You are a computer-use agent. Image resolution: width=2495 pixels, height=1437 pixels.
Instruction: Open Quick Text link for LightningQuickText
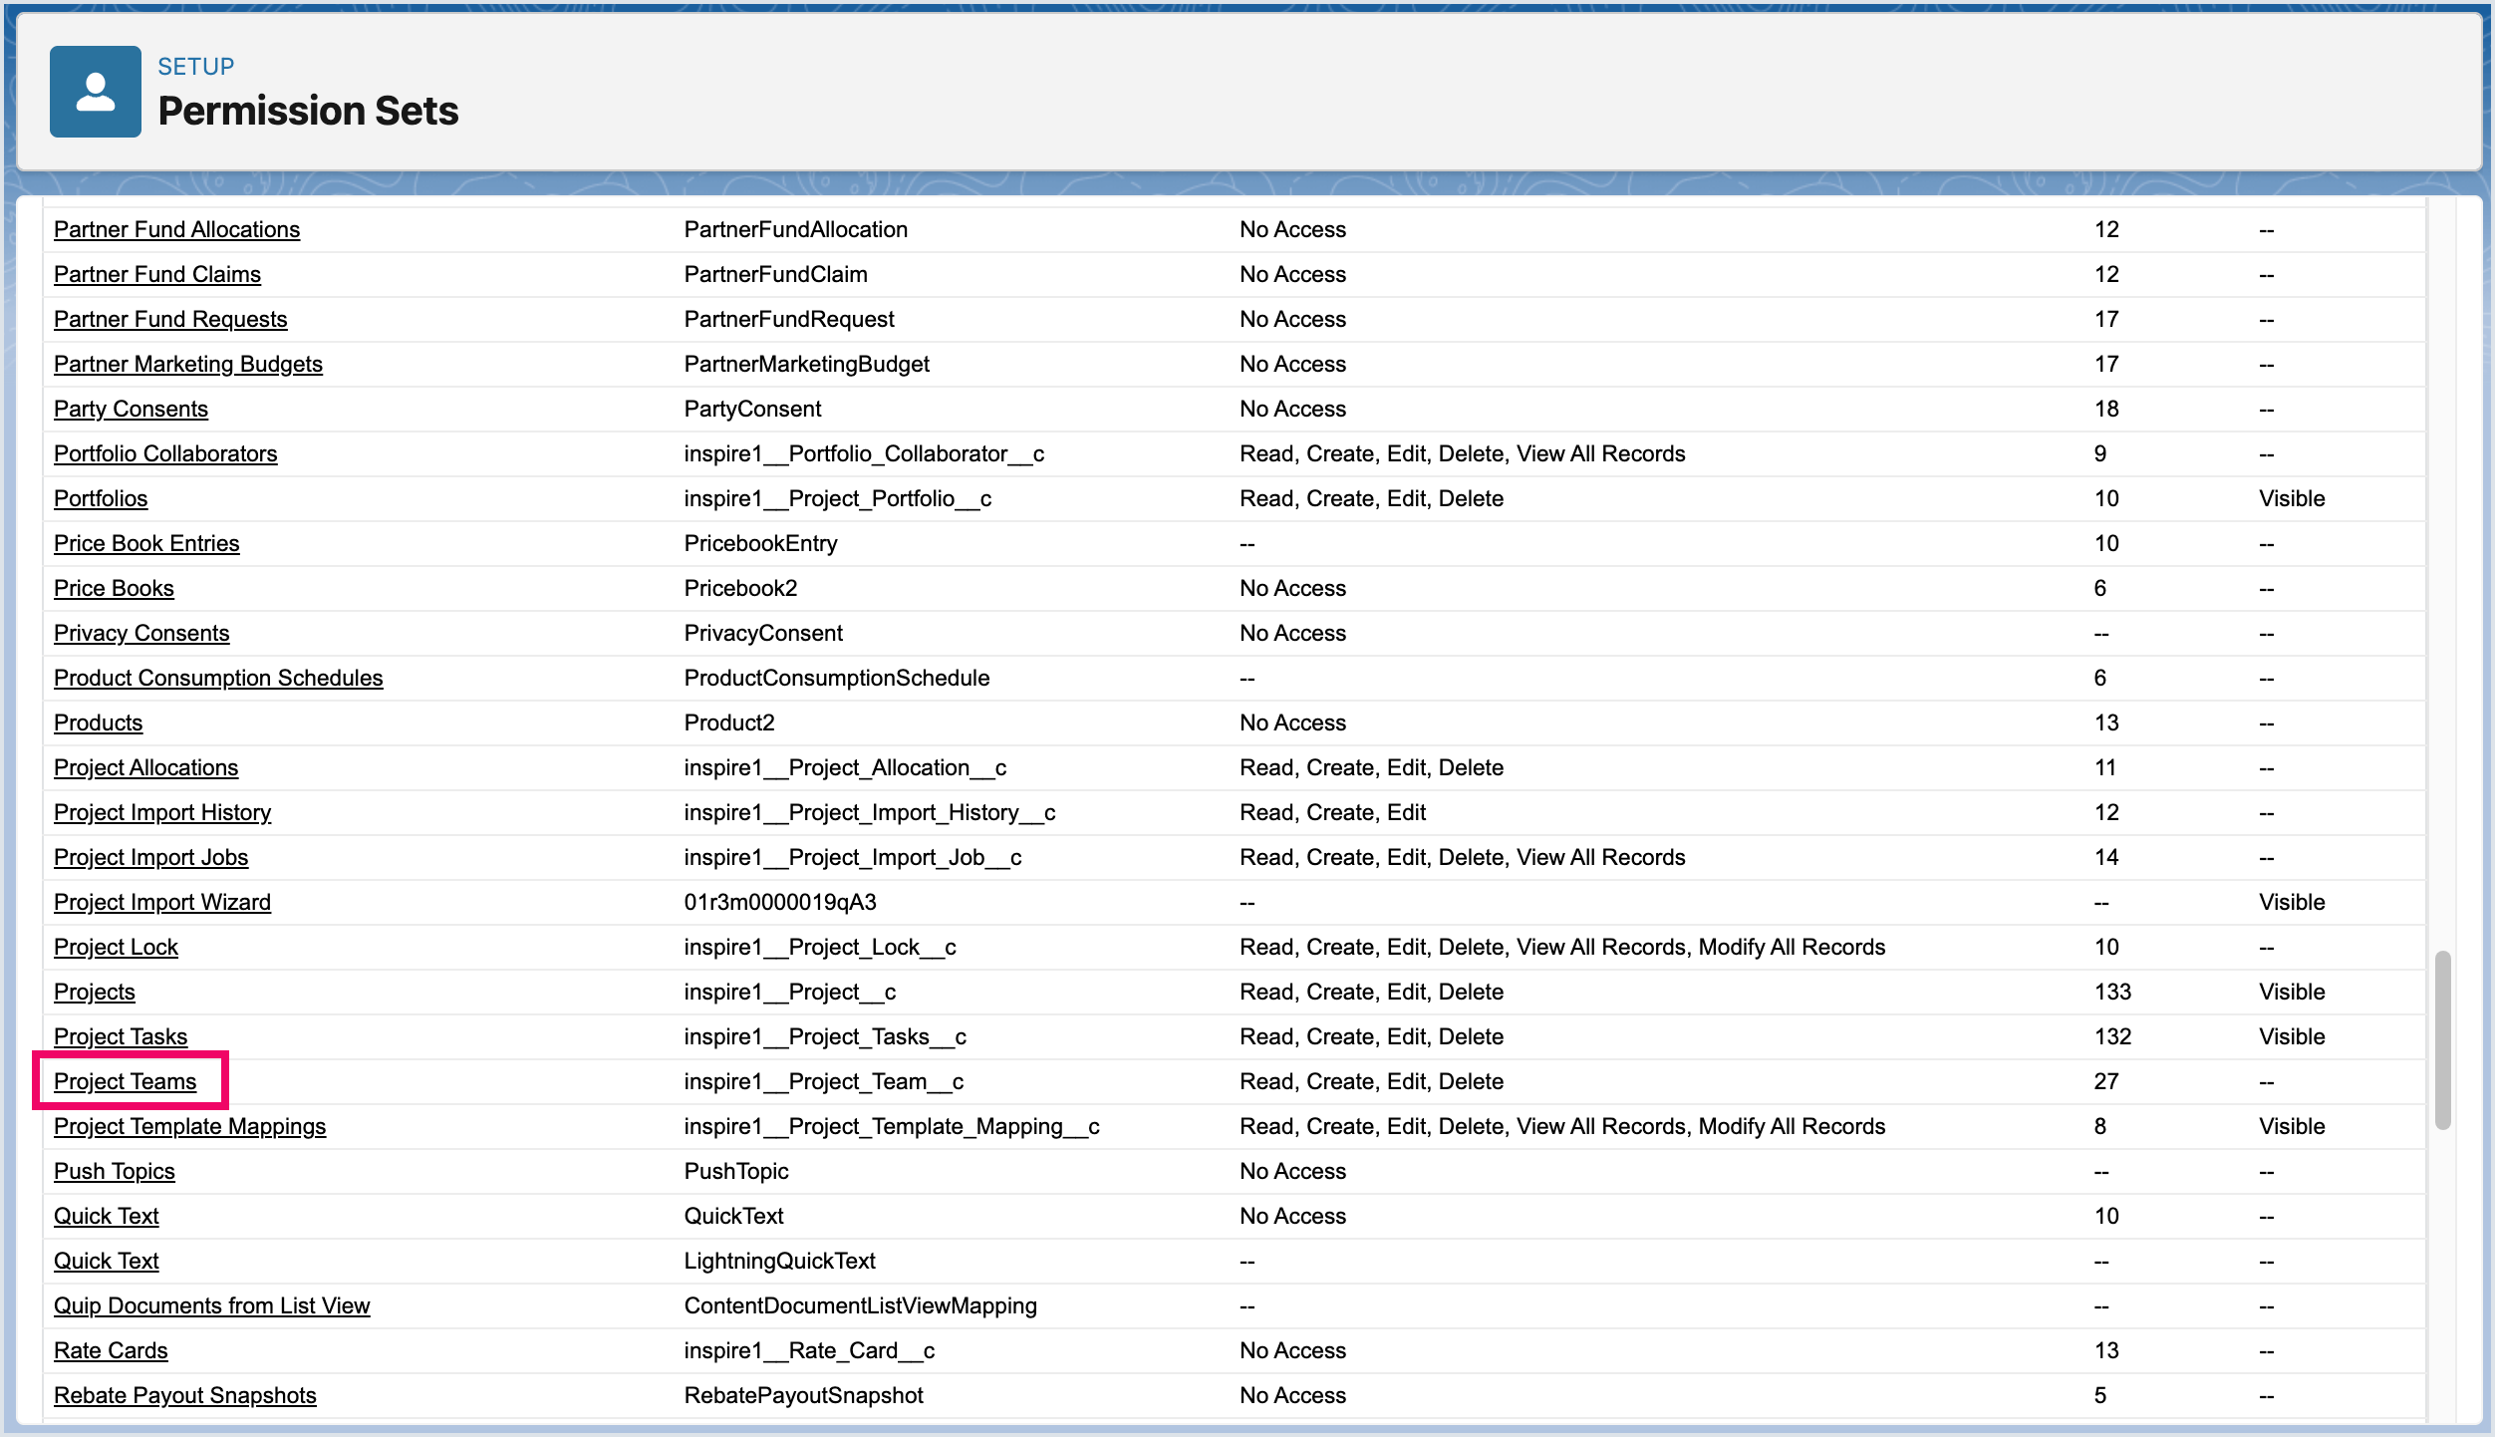107,1261
